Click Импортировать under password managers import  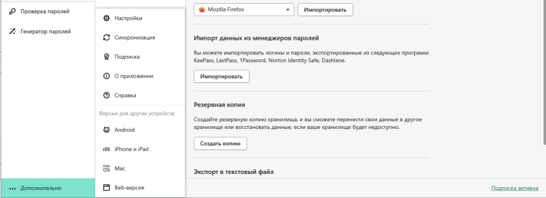pyautogui.click(x=222, y=76)
